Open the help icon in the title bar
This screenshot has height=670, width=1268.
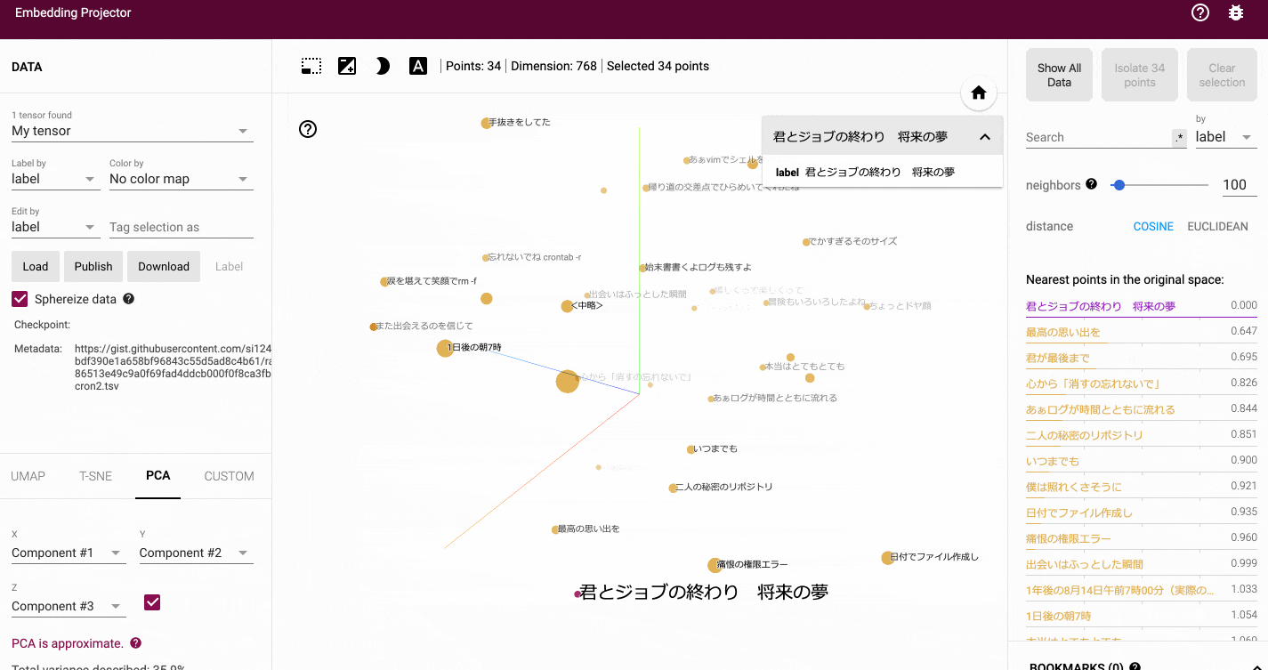[1199, 12]
